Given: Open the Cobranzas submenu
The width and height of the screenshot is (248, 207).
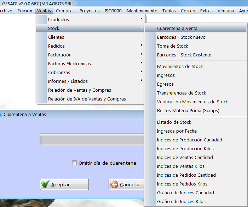Looking at the screenshot, I should (x=59, y=72).
